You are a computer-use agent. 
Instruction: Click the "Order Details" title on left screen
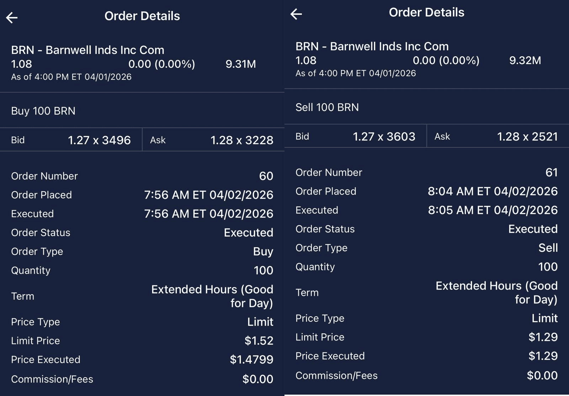(x=142, y=16)
